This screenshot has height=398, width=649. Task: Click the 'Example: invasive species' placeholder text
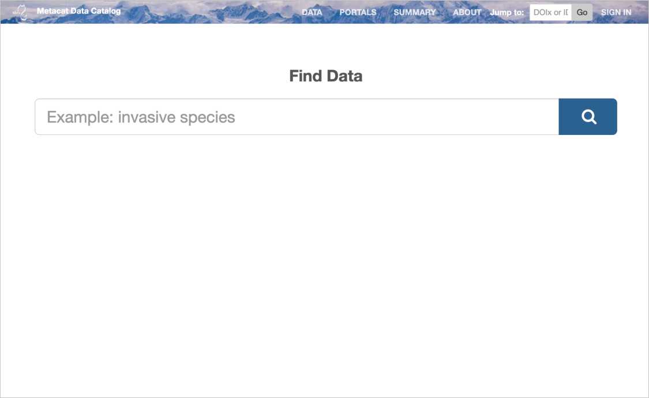[141, 117]
